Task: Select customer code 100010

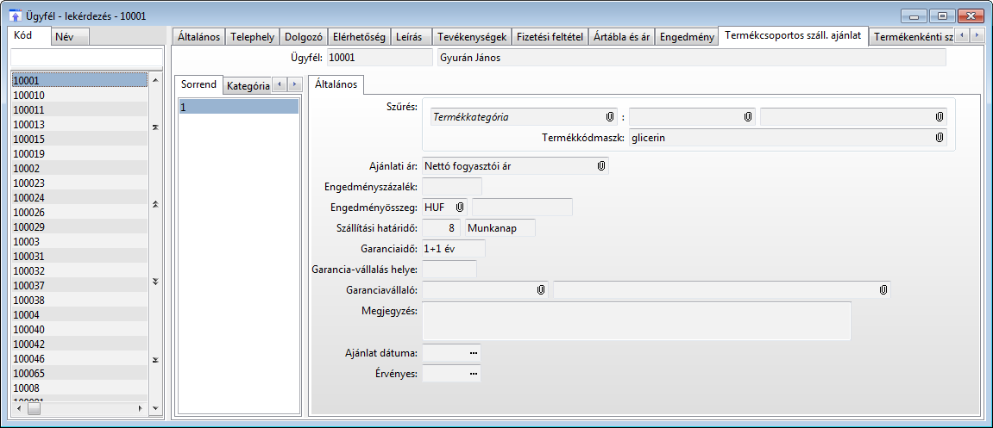Action: click(x=79, y=95)
